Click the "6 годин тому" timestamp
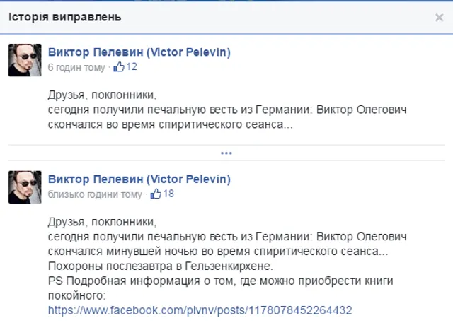The width and height of the screenshot is (453, 330). click(76, 68)
